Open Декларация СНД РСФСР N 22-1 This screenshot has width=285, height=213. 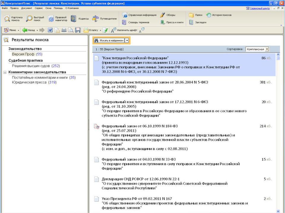click(184, 183)
